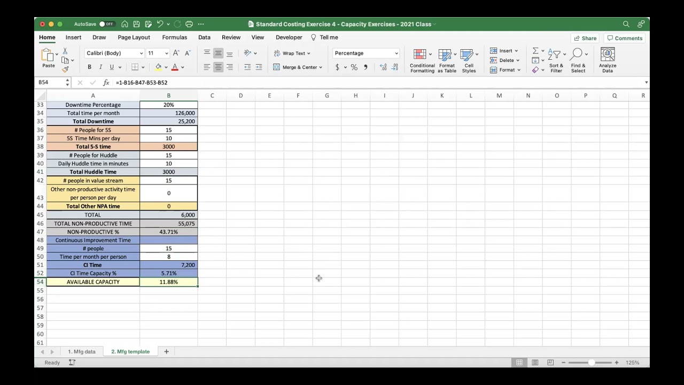The image size is (684, 385).
Task: Open the Calibri (Body) font name dropdown
Action: click(x=141, y=53)
